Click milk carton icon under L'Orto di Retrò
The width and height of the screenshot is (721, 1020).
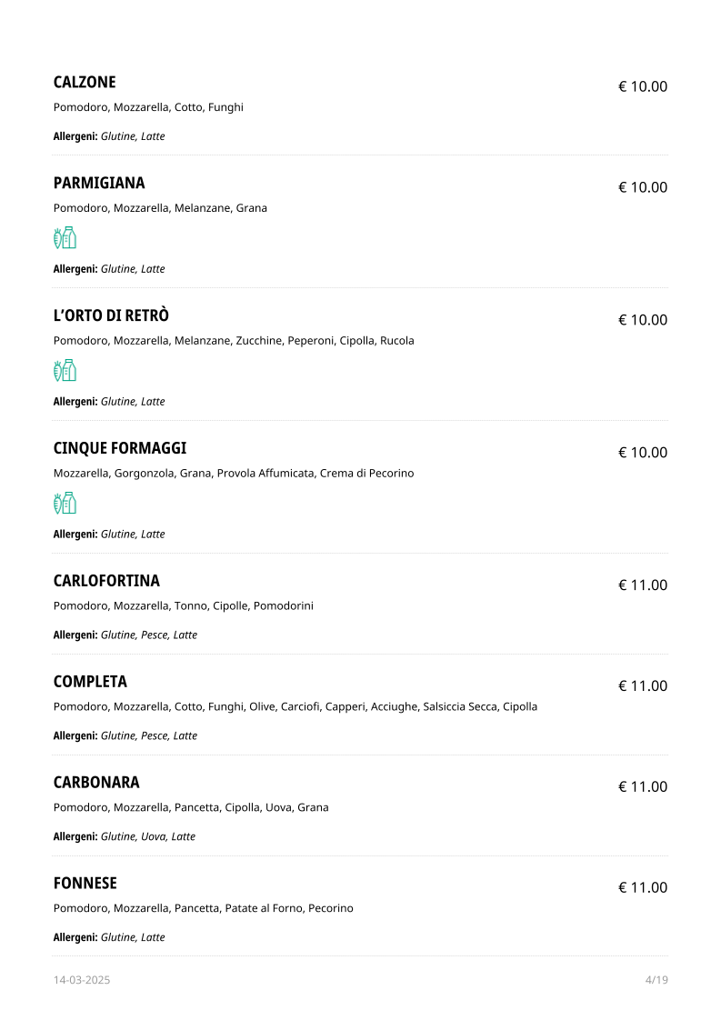click(x=70, y=371)
